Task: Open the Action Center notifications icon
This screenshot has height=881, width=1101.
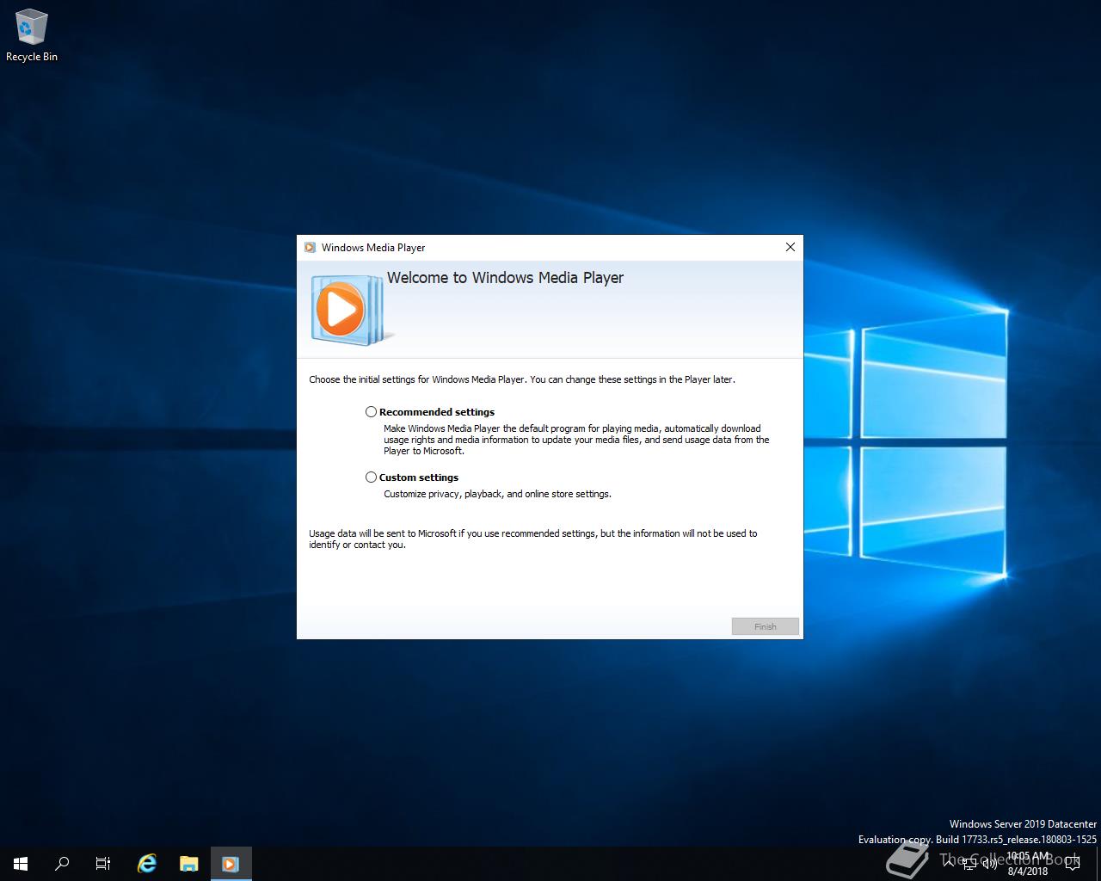Action: coord(1072,864)
